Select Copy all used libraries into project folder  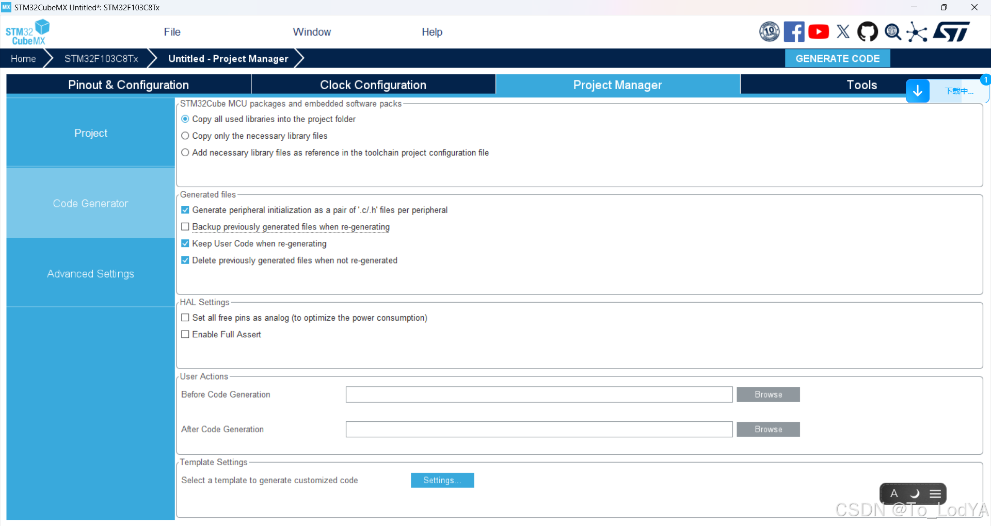point(185,119)
